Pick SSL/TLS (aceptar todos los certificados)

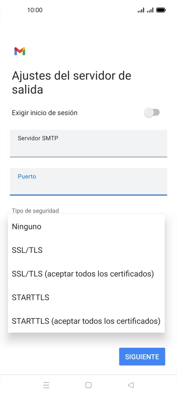[x=86, y=274]
